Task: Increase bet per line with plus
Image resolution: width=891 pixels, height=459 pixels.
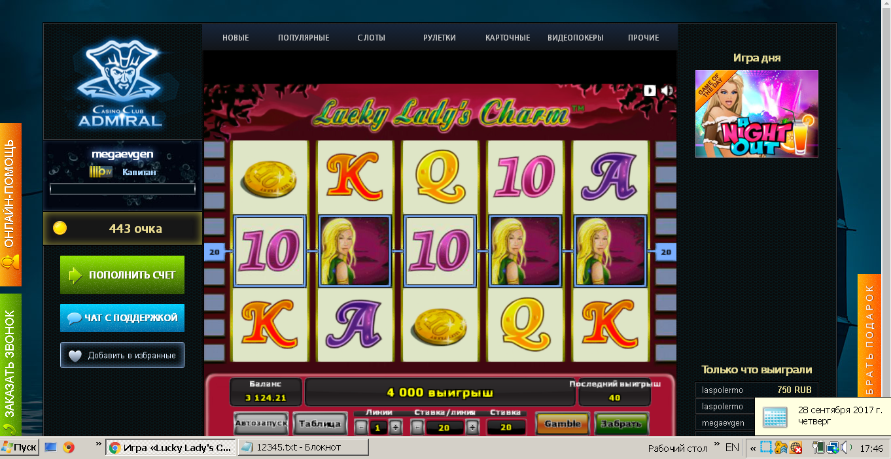Action: [x=472, y=428]
